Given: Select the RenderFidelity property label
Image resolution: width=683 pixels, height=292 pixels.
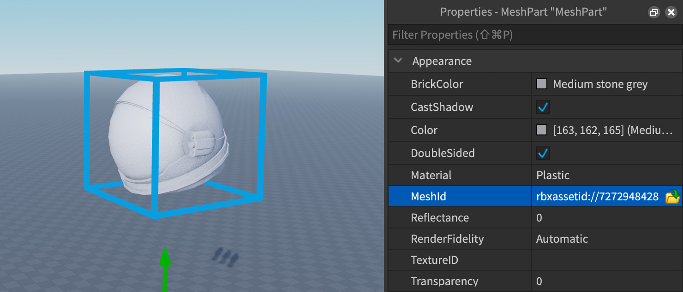Looking at the screenshot, I should [447, 239].
